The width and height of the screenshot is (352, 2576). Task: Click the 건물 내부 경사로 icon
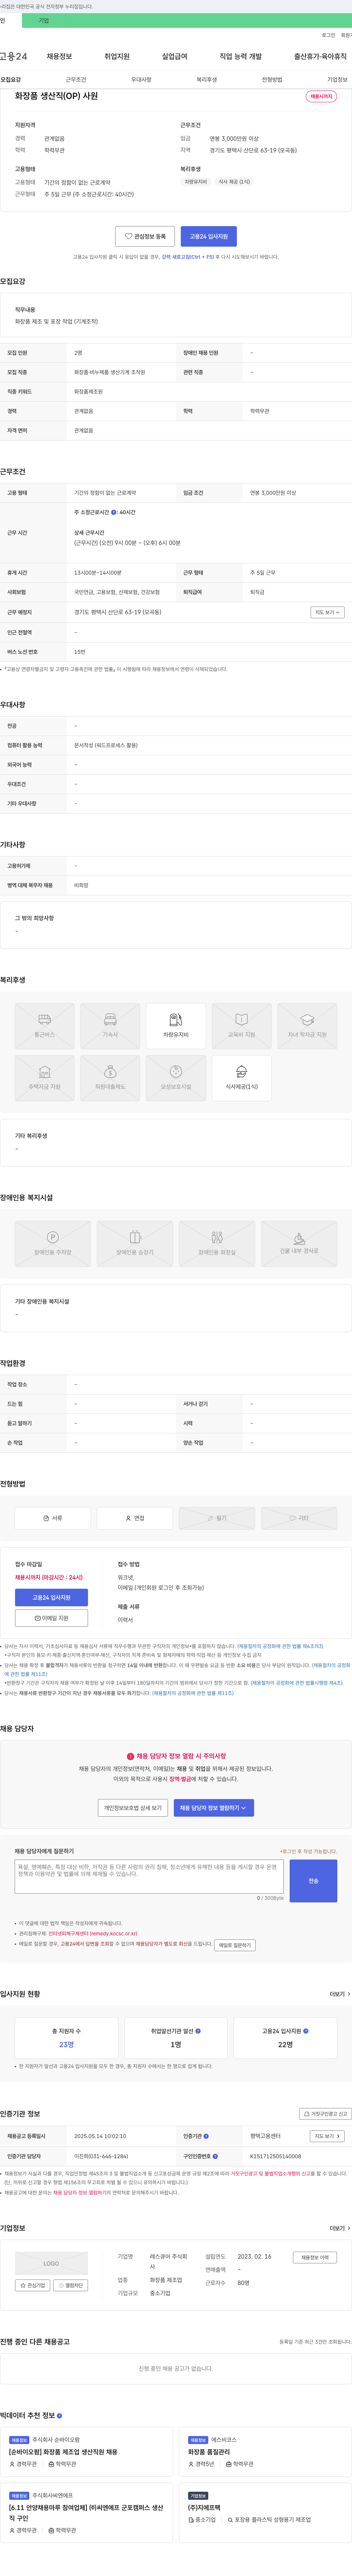(299, 1243)
